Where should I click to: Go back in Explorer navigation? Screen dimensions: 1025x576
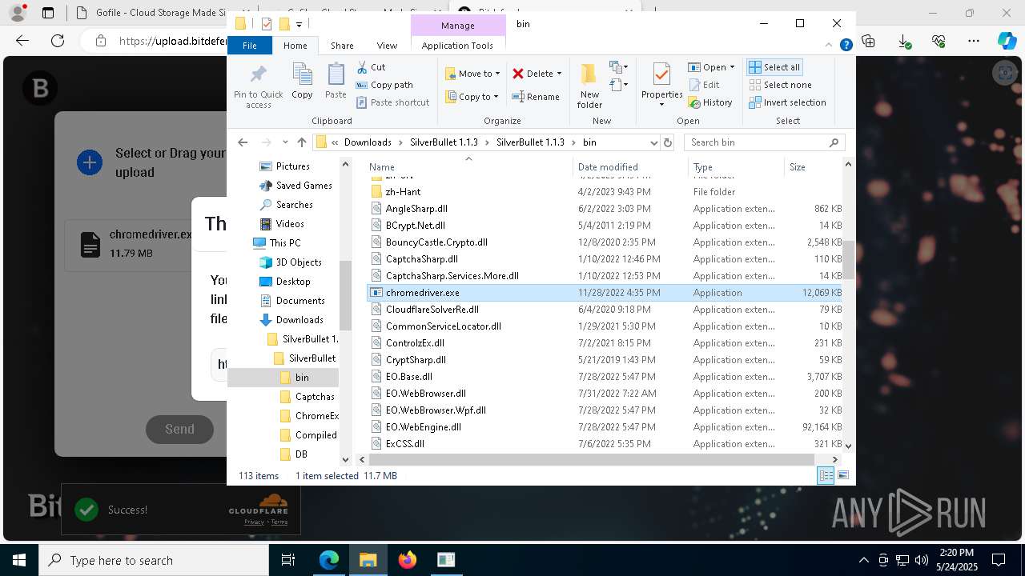243,142
